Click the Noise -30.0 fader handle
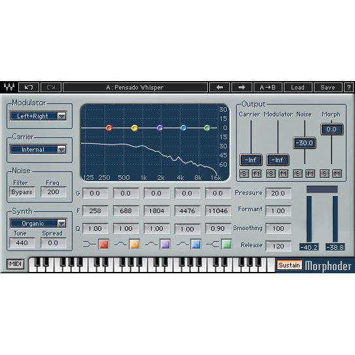 305,143
